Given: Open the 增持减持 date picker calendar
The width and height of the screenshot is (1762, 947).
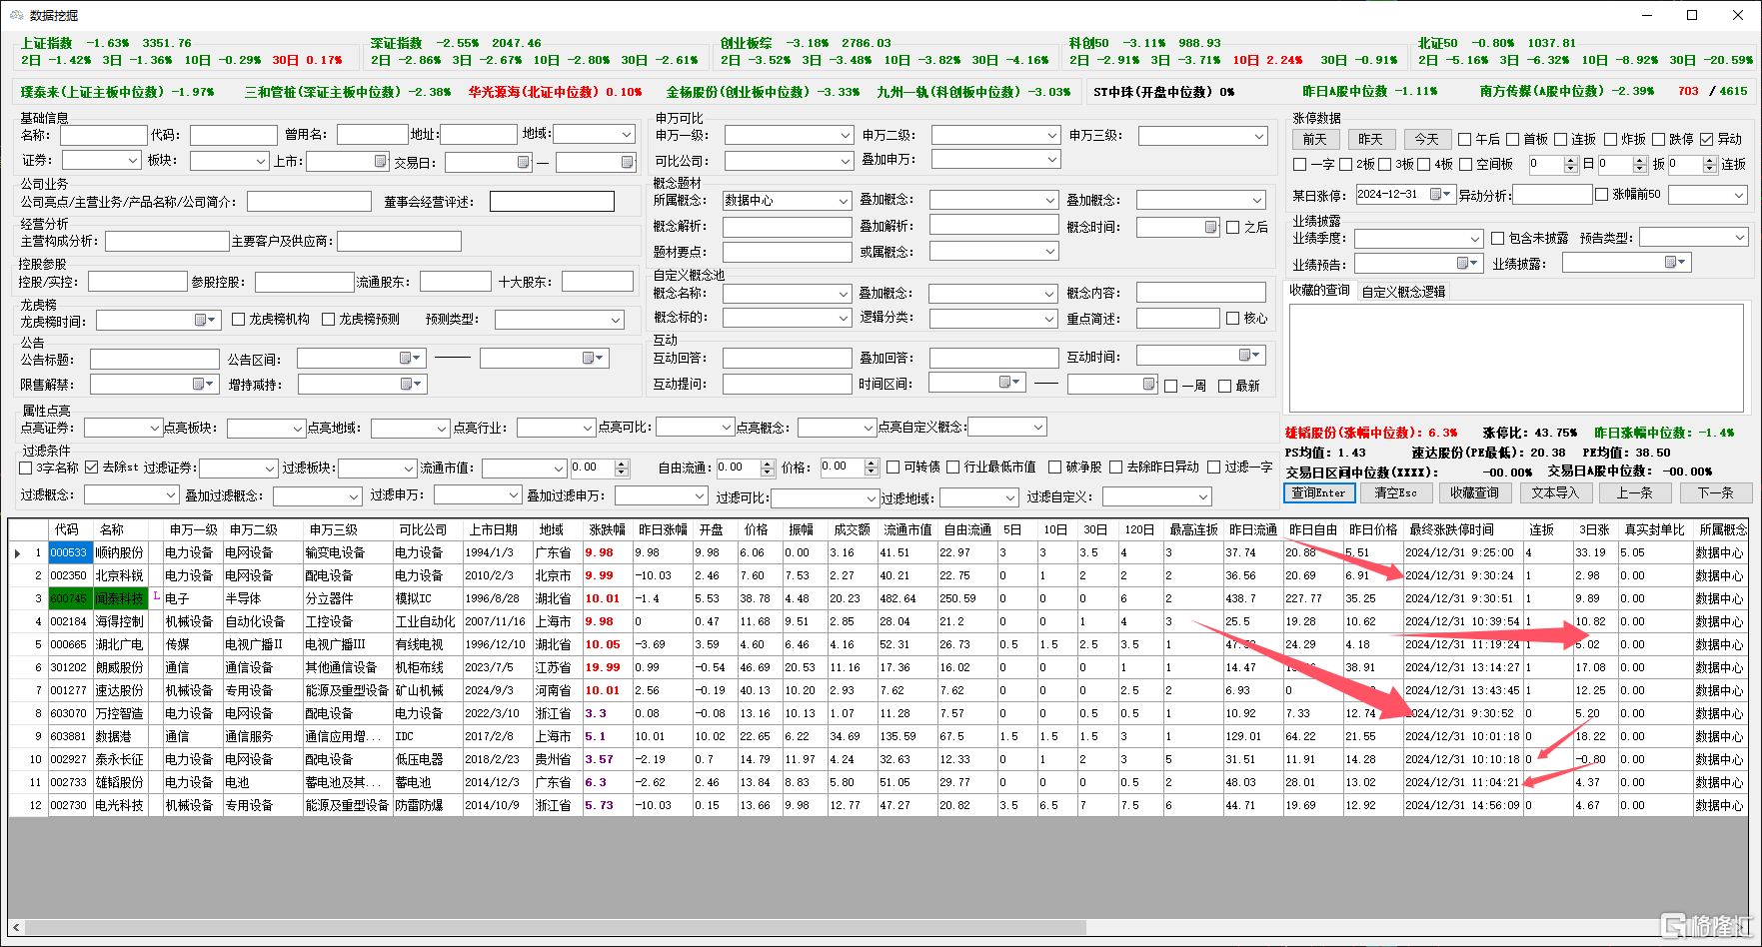Looking at the screenshot, I should pyautogui.click(x=411, y=384).
